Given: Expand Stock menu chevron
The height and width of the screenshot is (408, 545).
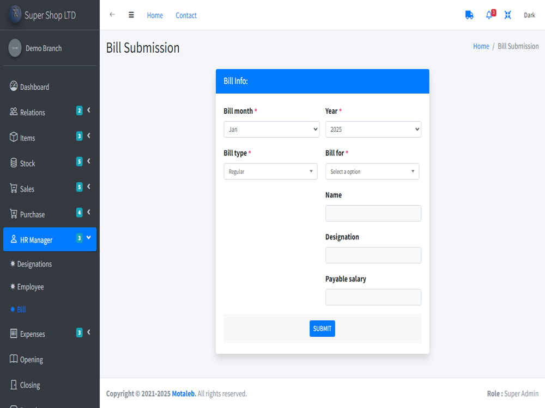Looking at the screenshot, I should 89,162.
